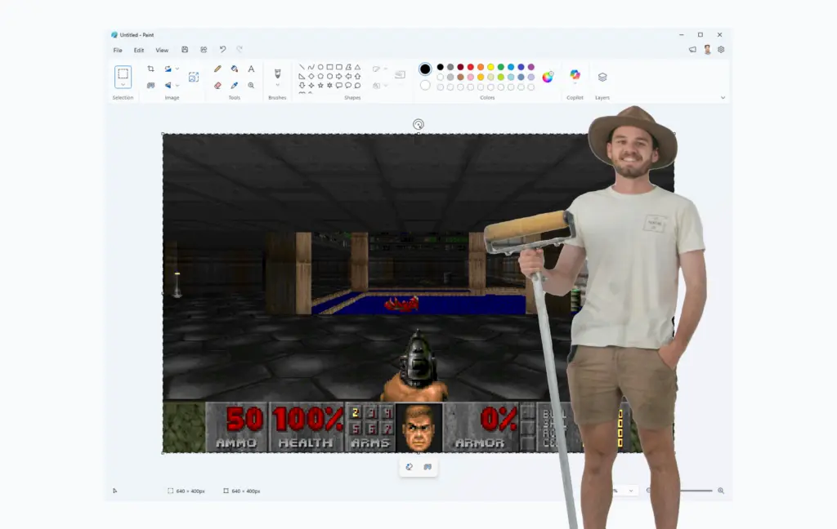Select the Magnifier tool
Viewport: 837px width, 529px height.
(x=251, y=86)
